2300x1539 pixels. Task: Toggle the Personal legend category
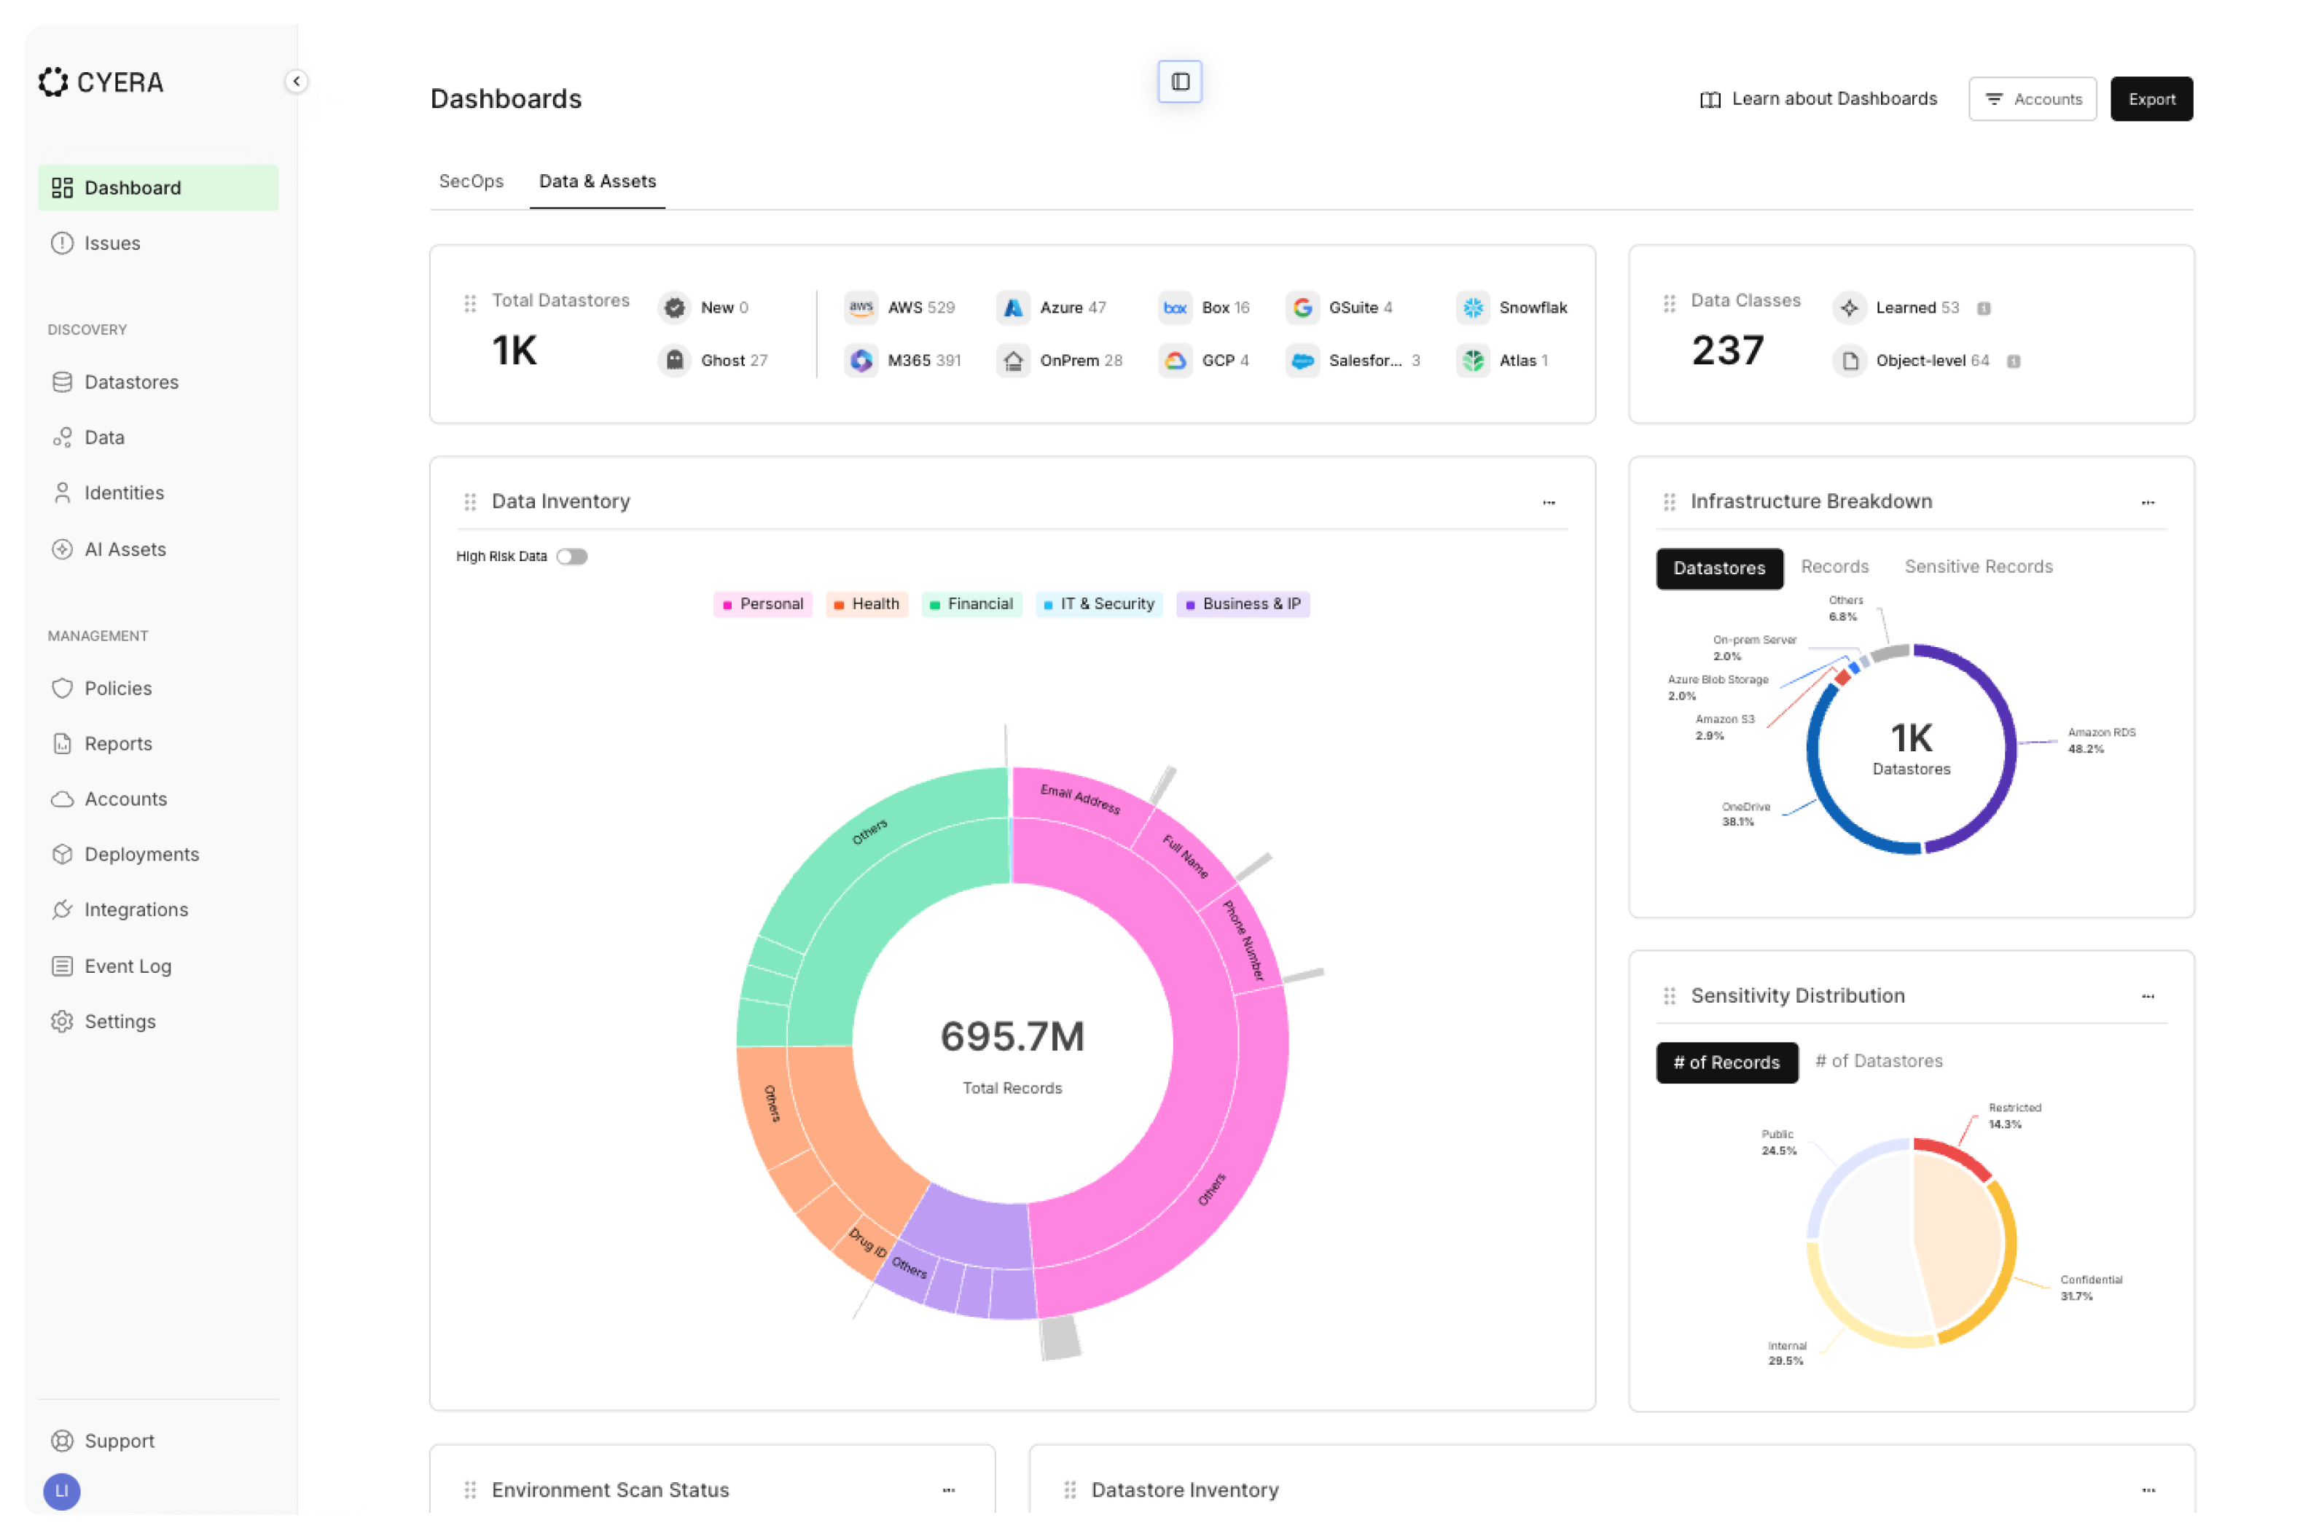coord(763,603)
